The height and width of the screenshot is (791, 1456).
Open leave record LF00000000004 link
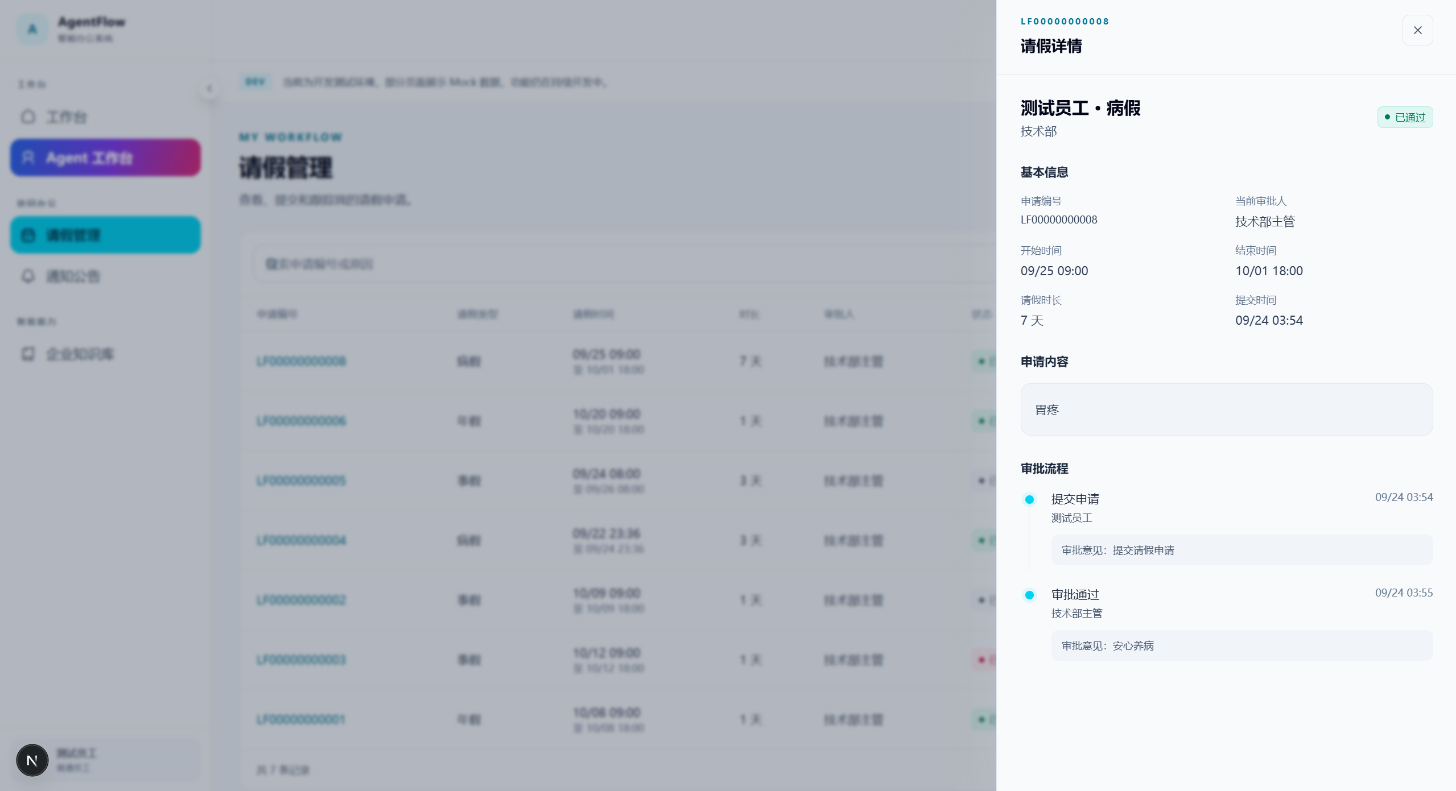click(x=301, y=540)
